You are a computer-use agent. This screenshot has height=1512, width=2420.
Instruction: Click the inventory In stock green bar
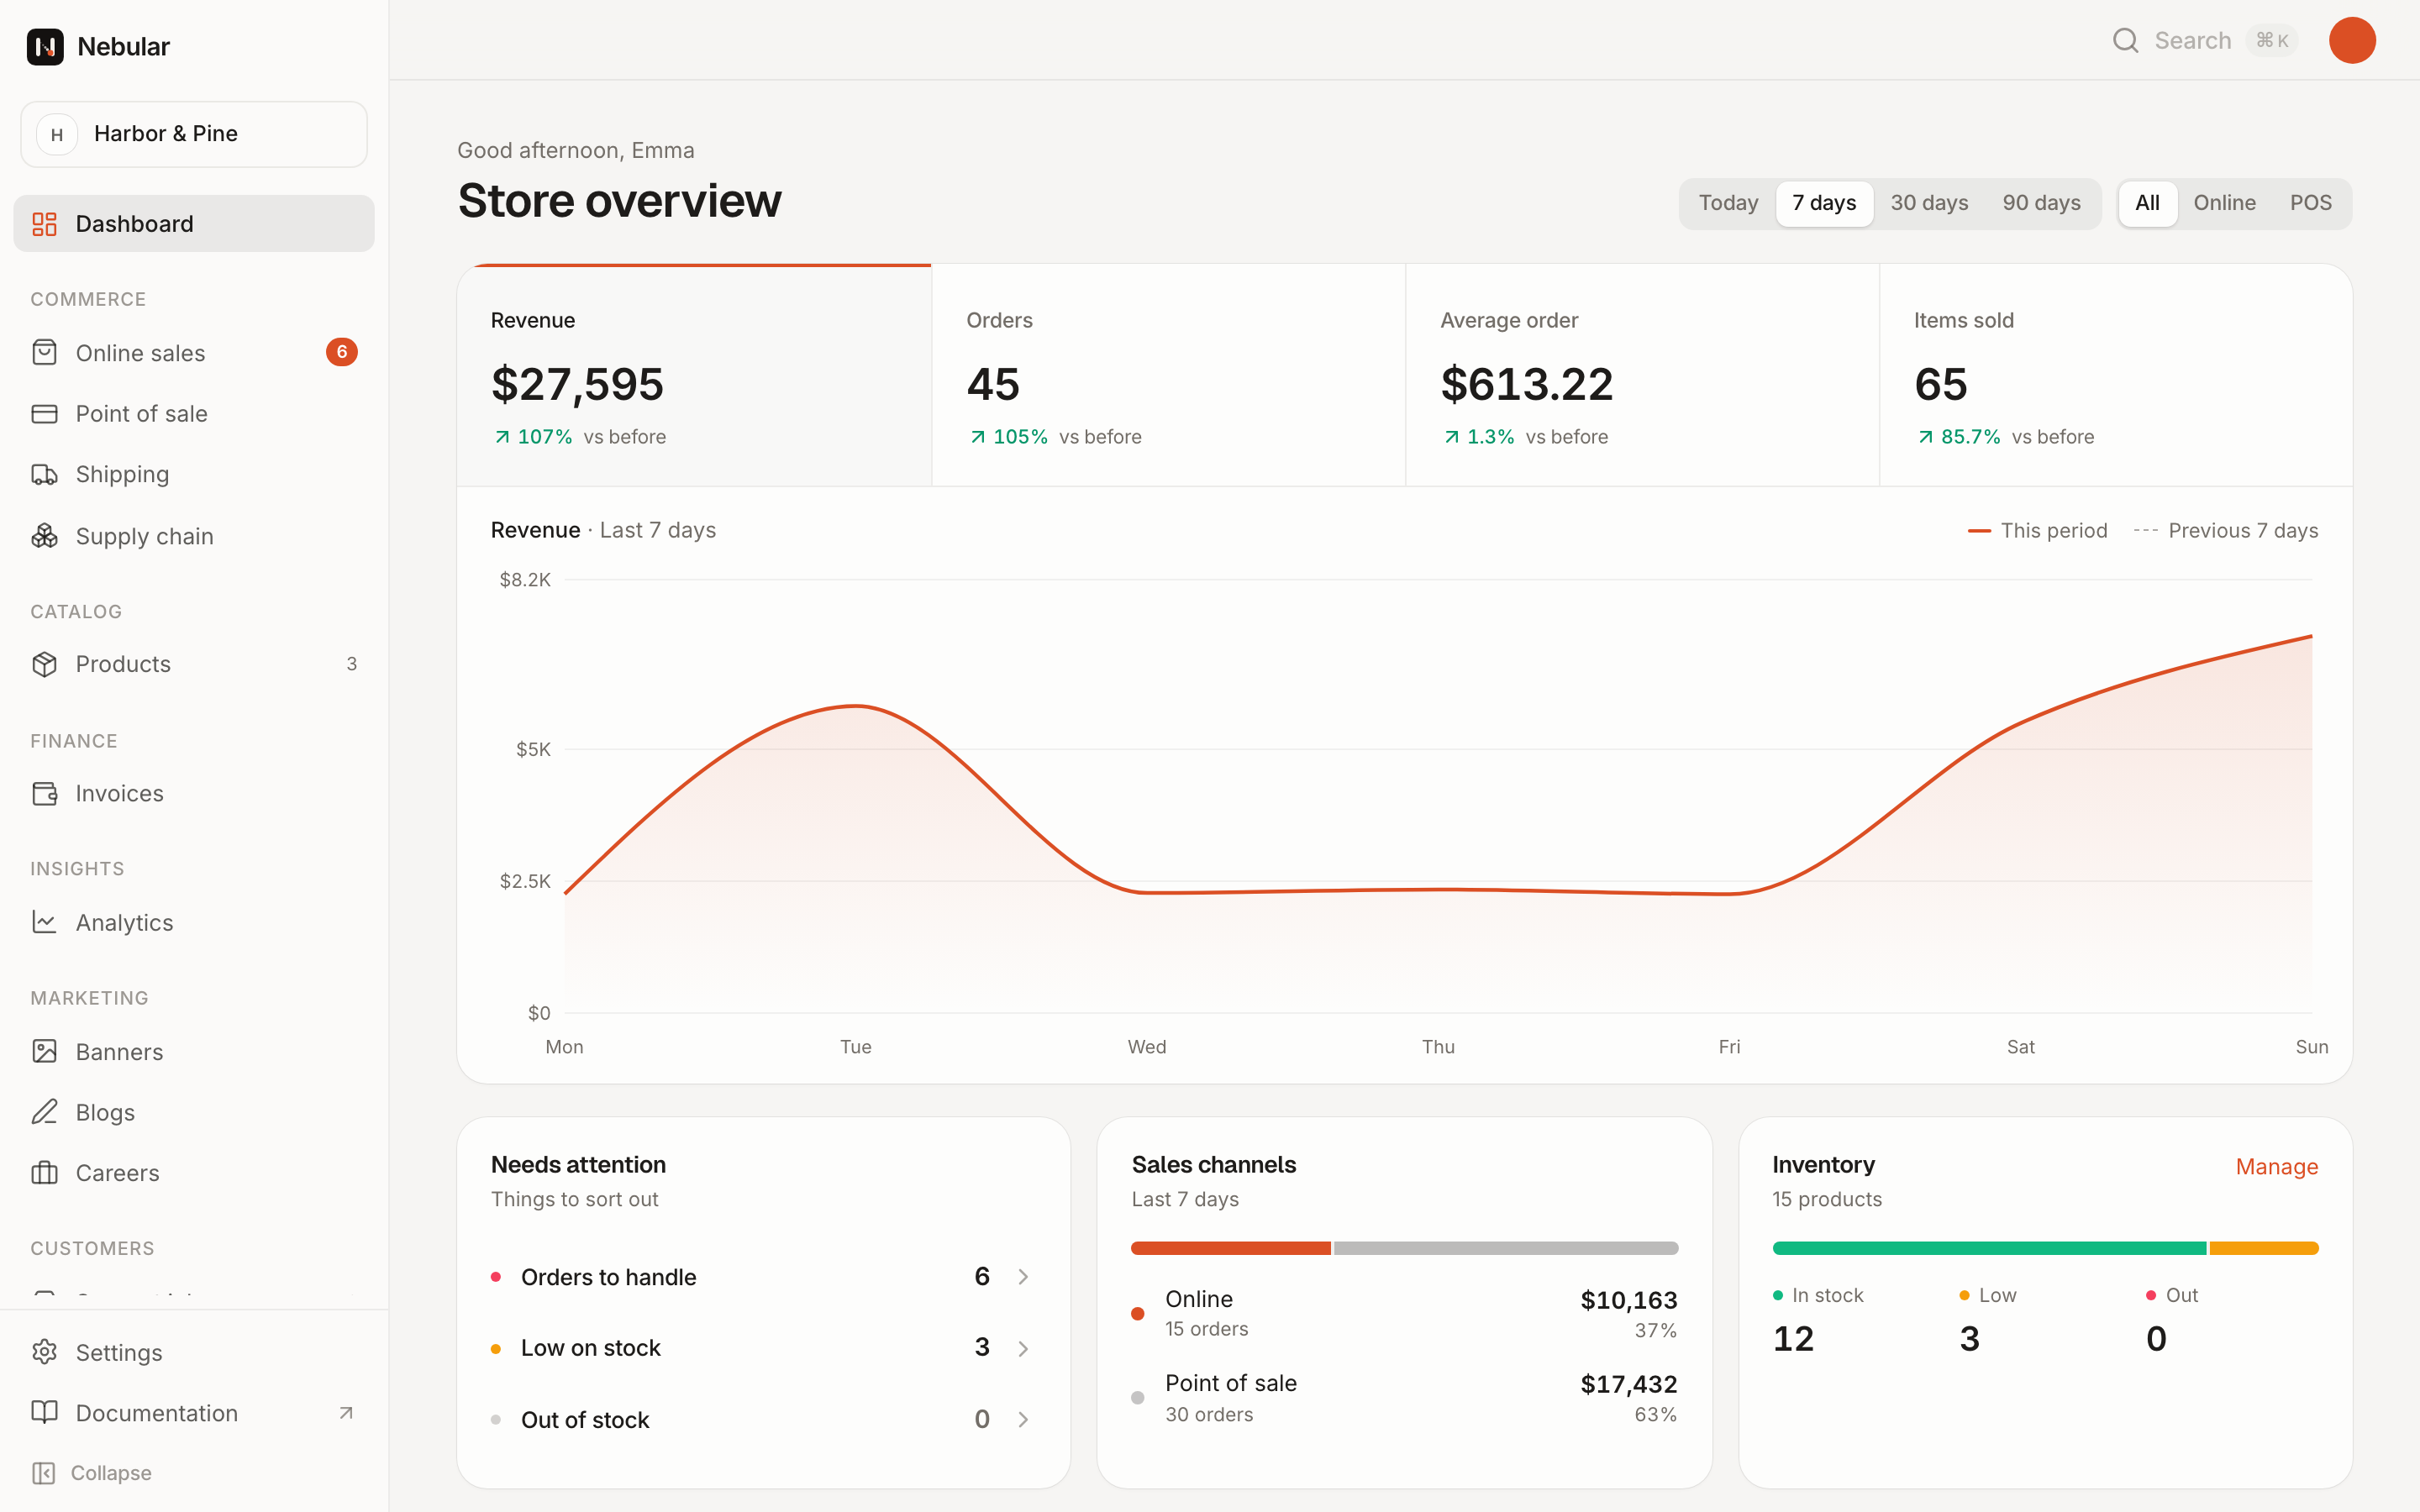(1988, 1248)
